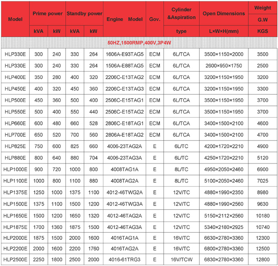278x266 pixels.
Task: Select the '50HZ,1500RMP,400V,3P4W' banner text
Action: 139,42
